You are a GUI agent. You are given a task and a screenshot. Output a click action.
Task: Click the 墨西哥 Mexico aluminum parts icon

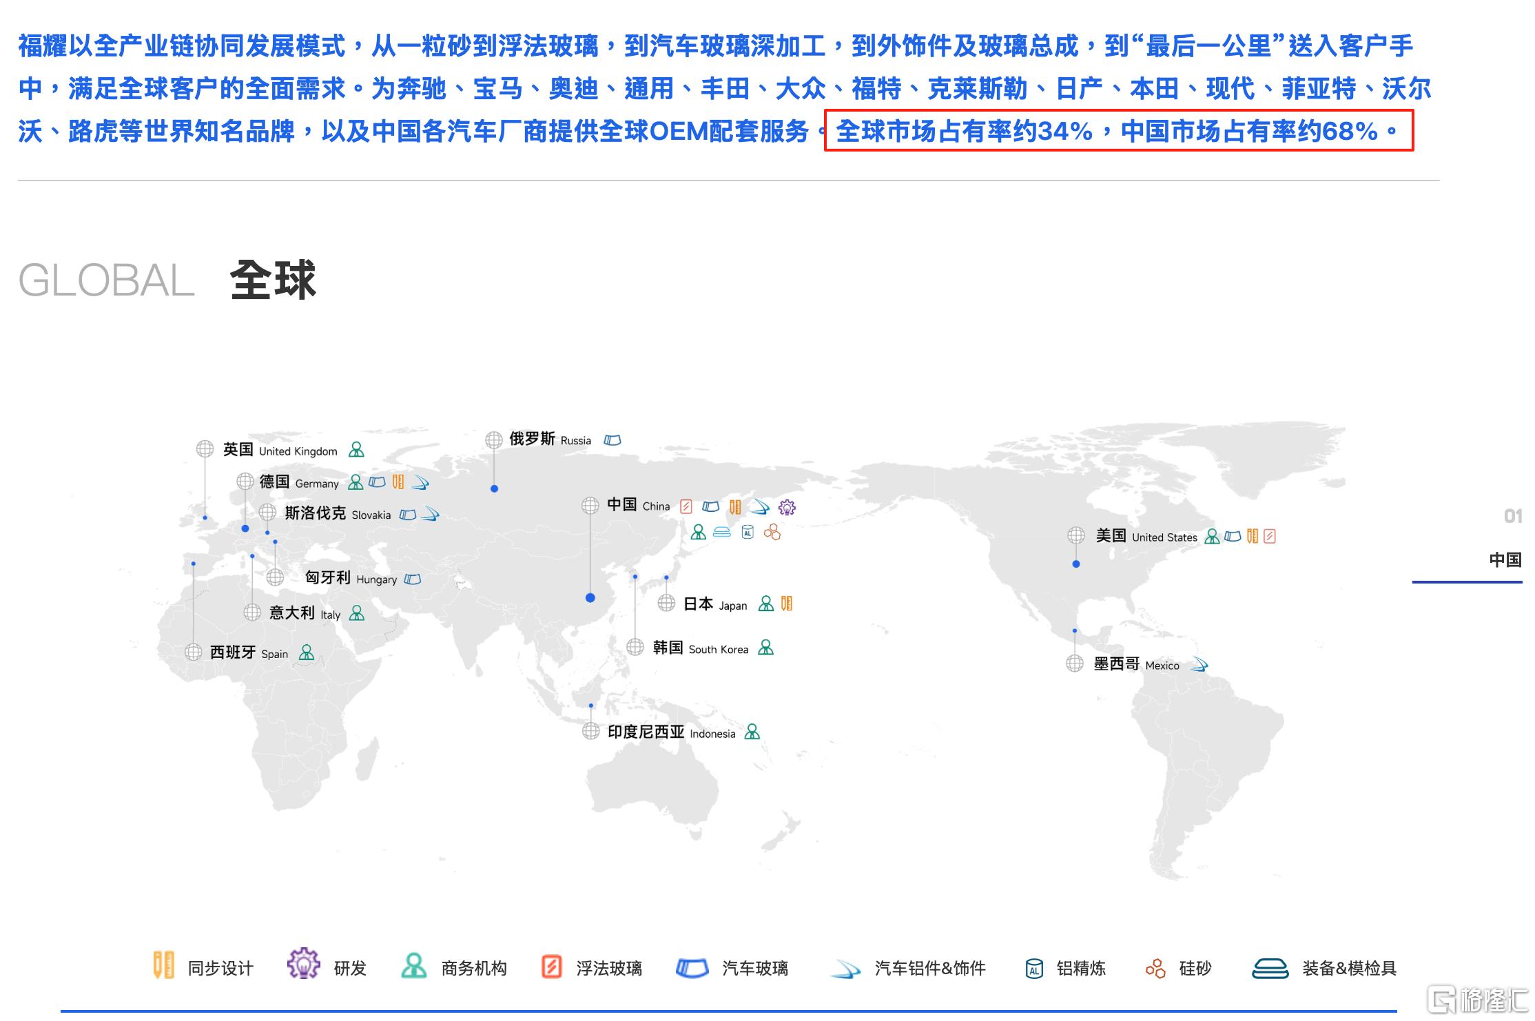(1199, 665)
